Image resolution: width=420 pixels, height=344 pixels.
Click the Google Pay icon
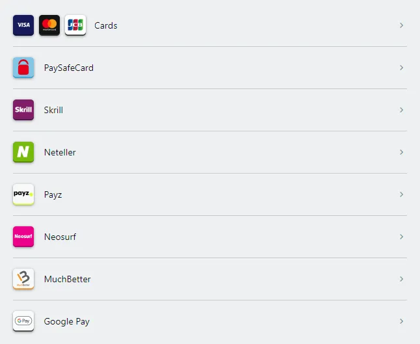23,321
